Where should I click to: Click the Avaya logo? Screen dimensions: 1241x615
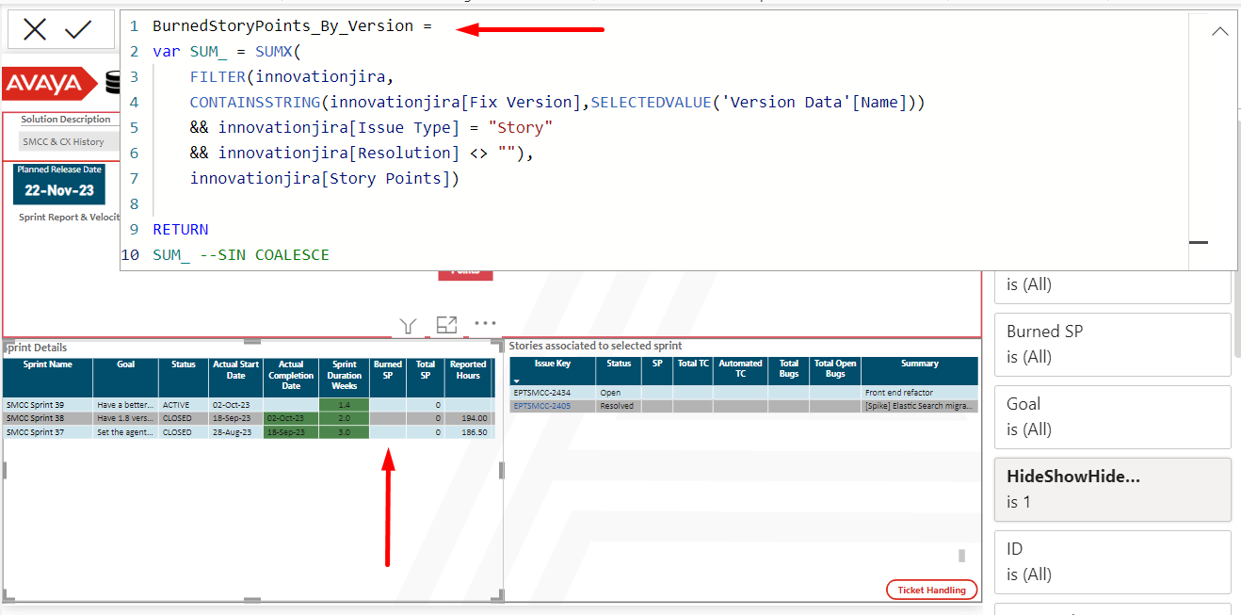point(49,85)
